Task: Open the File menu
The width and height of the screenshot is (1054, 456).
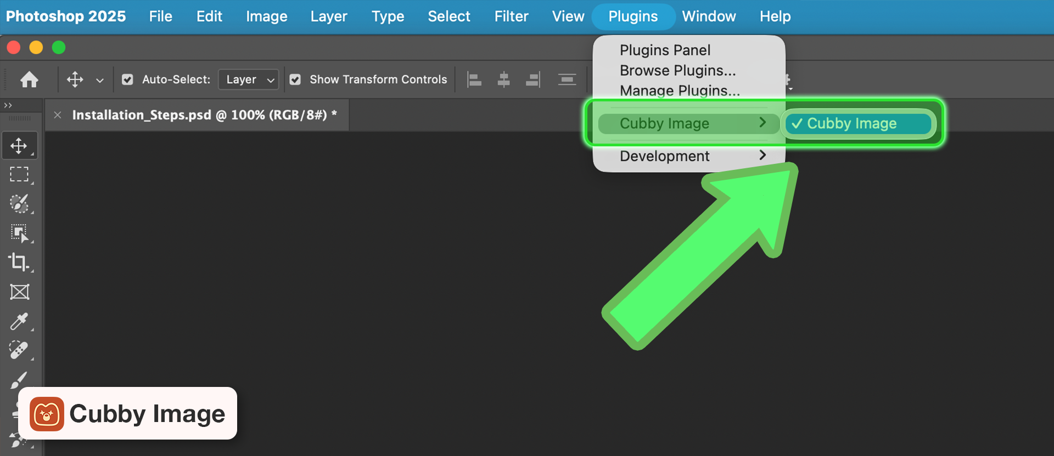Action: 161,16
